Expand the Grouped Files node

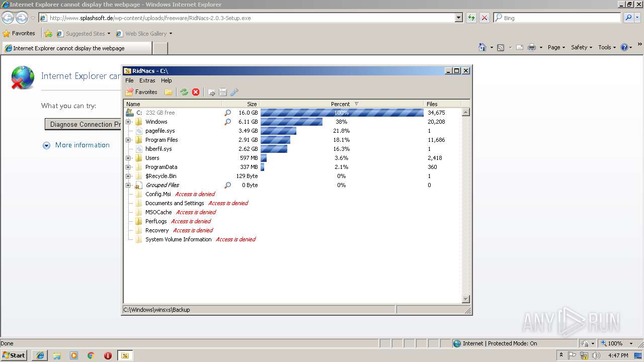(128, 185)
